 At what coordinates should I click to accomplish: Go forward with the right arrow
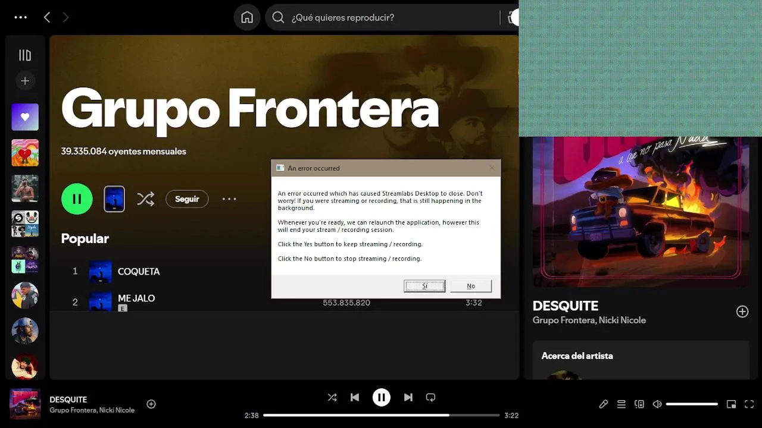coord(65,17)
